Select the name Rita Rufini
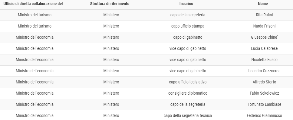Image resolution: width=293 pixels, height=120 pixels. click(264, 15)
